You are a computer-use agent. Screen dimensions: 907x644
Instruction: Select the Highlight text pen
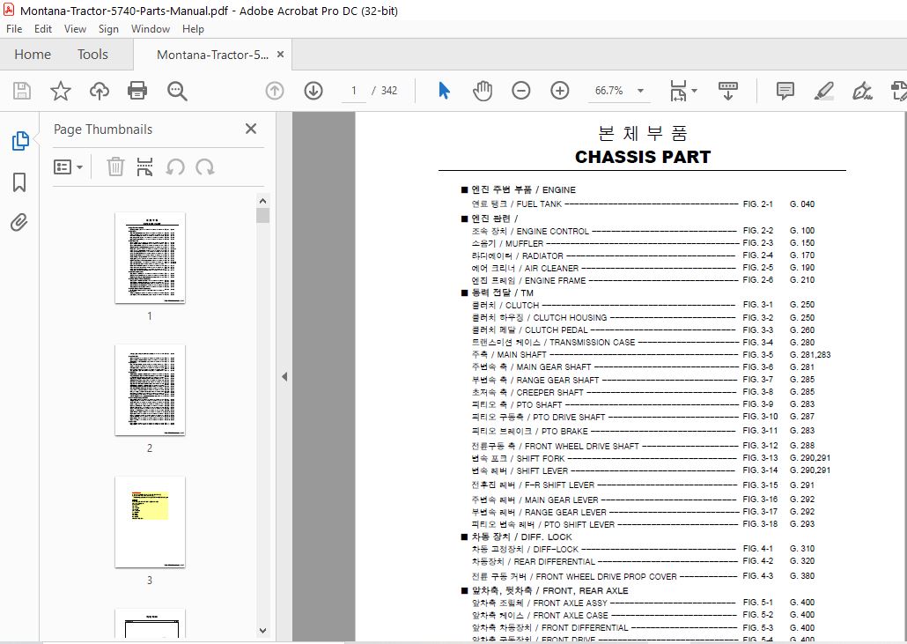[823, 91]
